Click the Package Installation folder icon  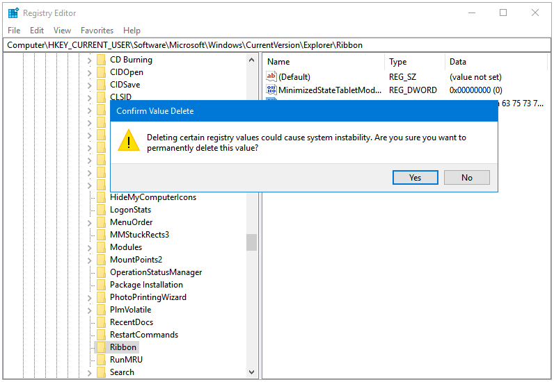coord(101,285)
